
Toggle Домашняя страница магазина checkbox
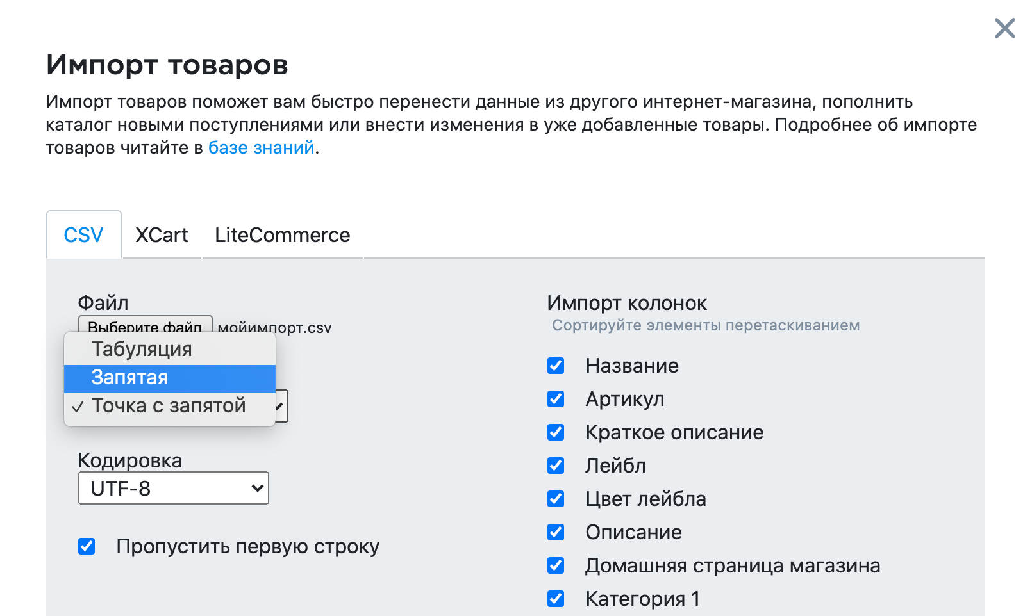(x=556, y=565)
